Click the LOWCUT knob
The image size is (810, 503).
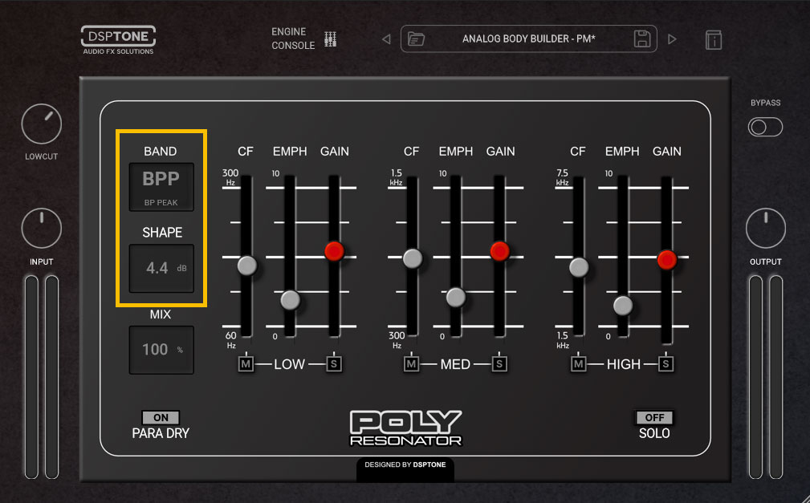[x=41, y=124]
